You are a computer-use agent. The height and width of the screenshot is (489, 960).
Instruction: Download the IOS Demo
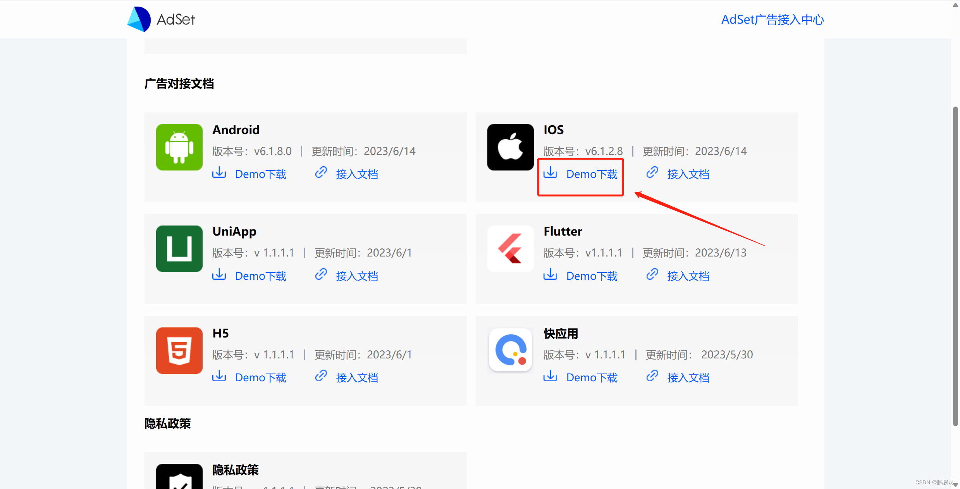592,174
